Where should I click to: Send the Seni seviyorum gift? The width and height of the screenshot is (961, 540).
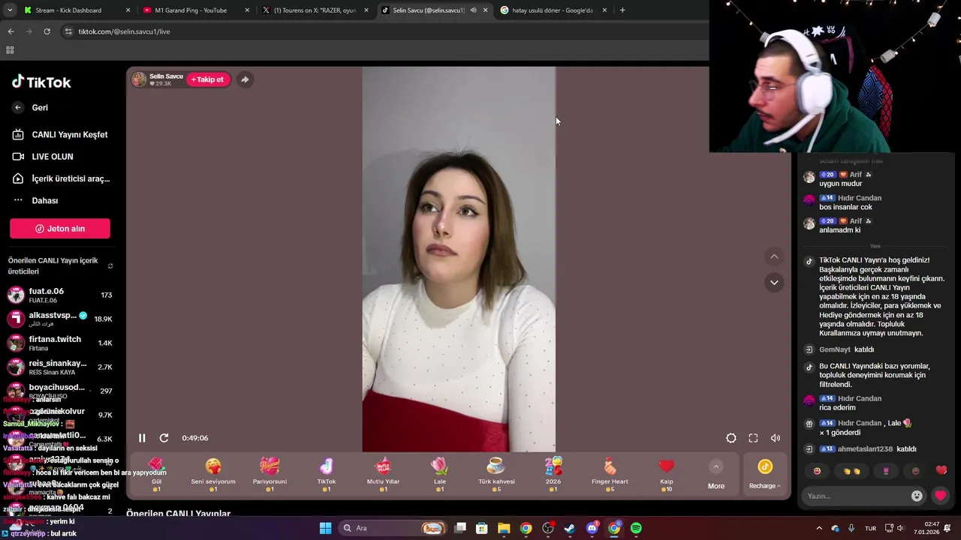[213, 474]
